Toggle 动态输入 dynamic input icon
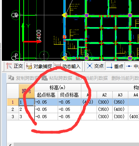Image resolution: width=139 pixels, height=146 pixels. [x=58, y=66]
